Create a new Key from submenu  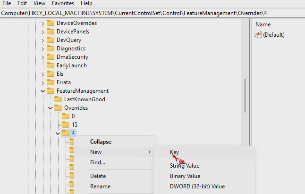pyautogui.click(x=204, y=152)
